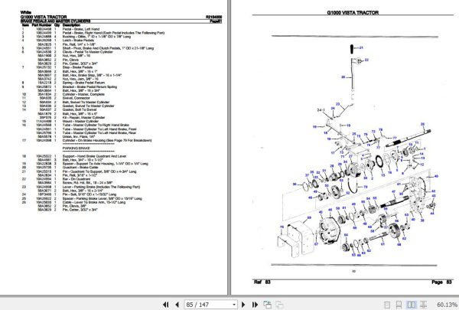This screenshot has width=459, height=310.
Task: Click the greyed-out next view icon
Action: 279,305
